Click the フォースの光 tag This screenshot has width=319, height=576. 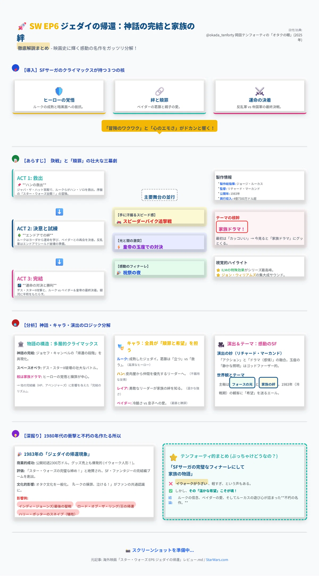pyautogui.click(x=242, y=383)
